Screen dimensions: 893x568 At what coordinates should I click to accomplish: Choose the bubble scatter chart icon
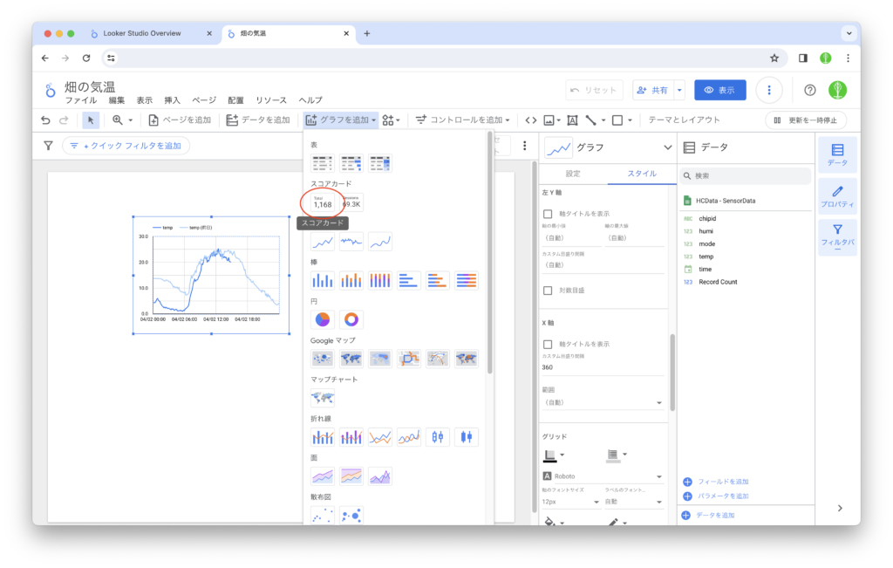(351, 516)
